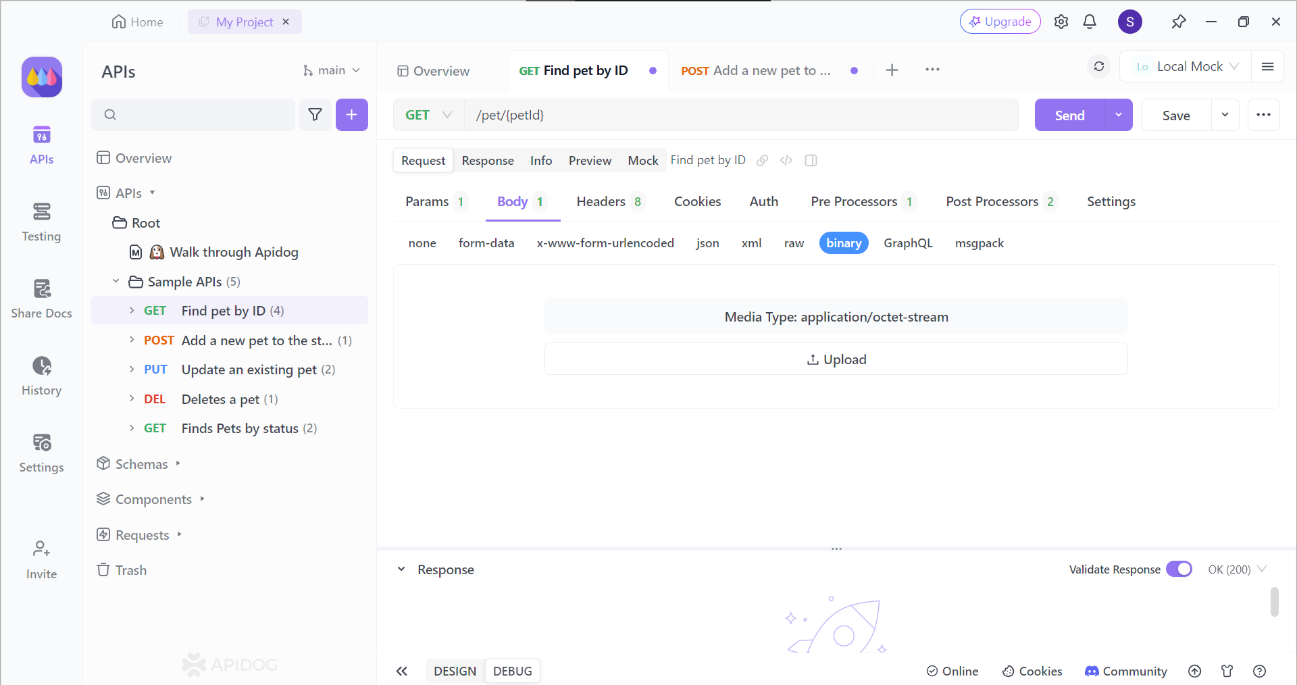1297x685 pixels.
Task: Open the Community link
Action: coord(1125,671)
